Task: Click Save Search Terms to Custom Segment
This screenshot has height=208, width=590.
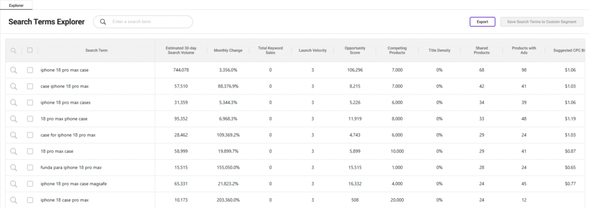Action: coord(542,22)
